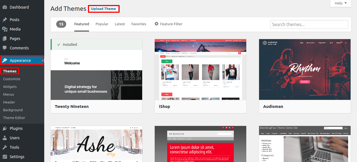The height and width of the screenshot is (162, 357).
Task: Open the Feature Filter gear option
Action: [168, 24]
